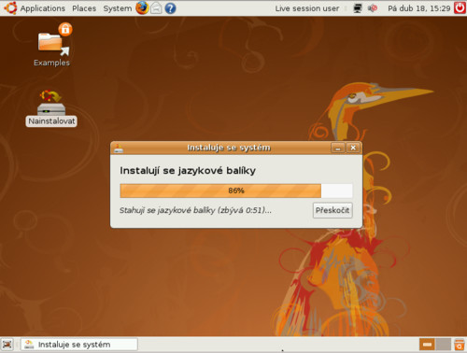Open the Trash icon in bottom panel

460,345
